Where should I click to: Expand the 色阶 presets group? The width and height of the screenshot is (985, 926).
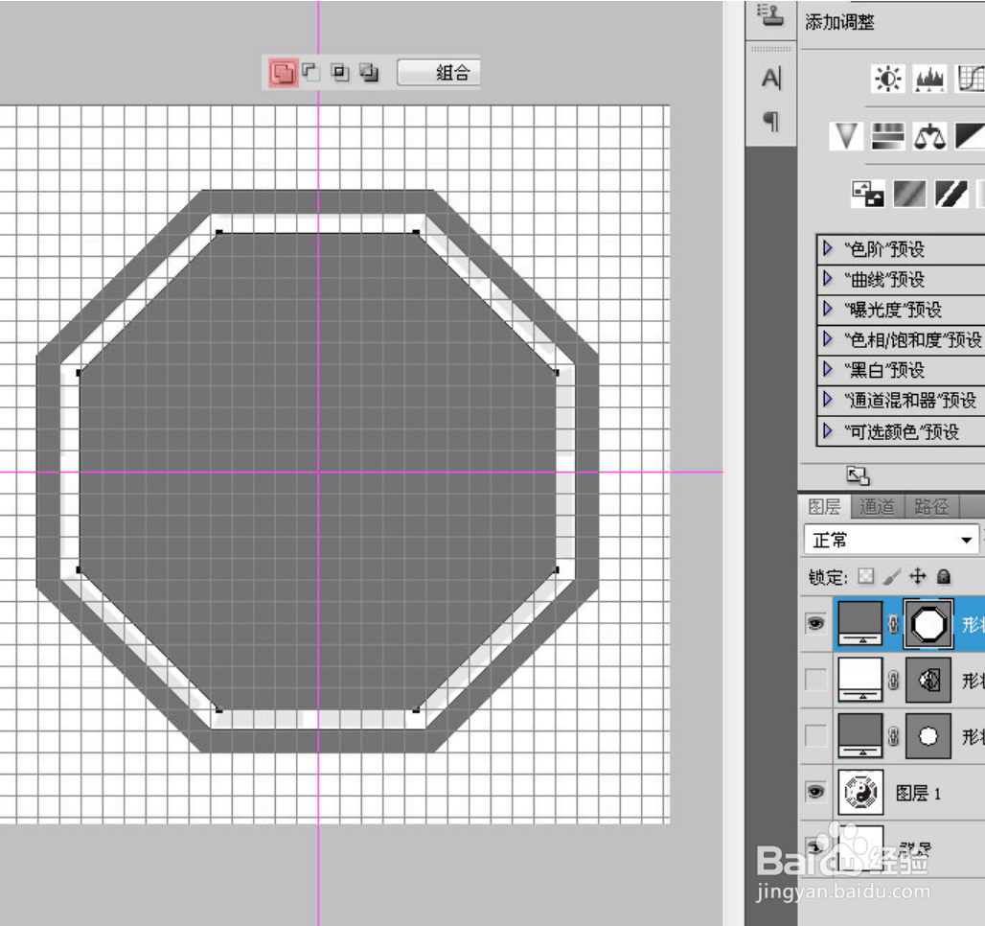pyautogui.click(x=828, y=248)
